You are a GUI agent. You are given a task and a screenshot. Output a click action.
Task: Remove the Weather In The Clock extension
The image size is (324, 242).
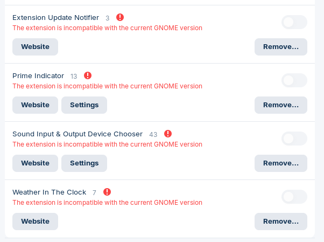tap(281, 222)
